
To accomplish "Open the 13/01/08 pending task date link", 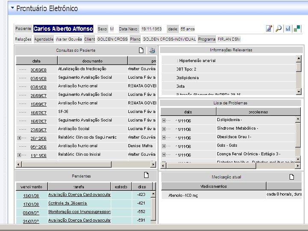I will pyautogui.click(x=31, y=195).
